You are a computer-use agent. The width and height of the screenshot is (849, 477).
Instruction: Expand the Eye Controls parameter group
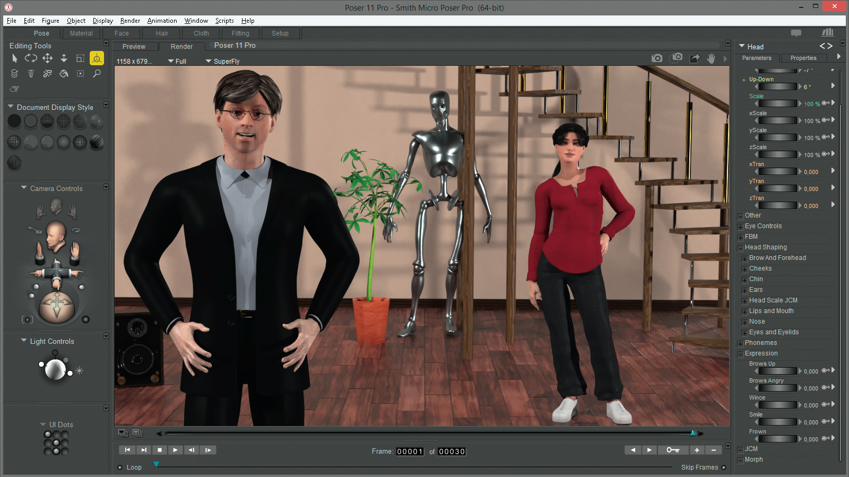tap(740, 227)
